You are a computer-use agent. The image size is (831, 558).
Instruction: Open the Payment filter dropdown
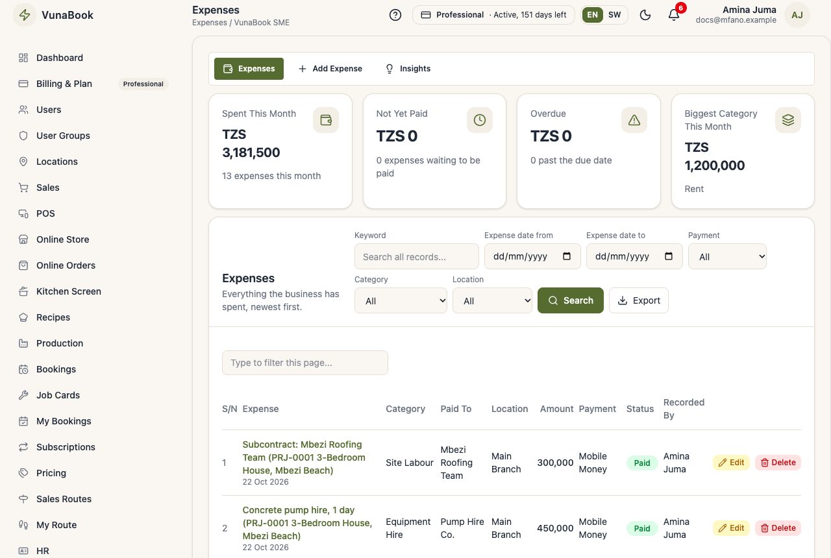point(727,256)
